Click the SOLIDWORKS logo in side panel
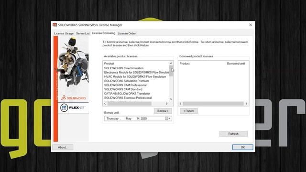Viewport: 306px width, 172px height. 74,97
